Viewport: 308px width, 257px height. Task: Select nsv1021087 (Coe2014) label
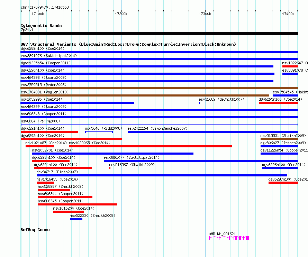click(x=46, y=143)
